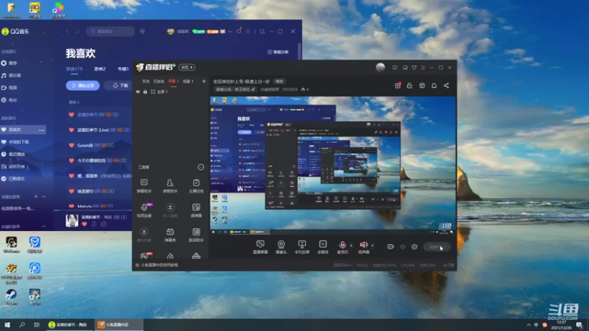Click the streamer avatar in title bar

[380, 67]
